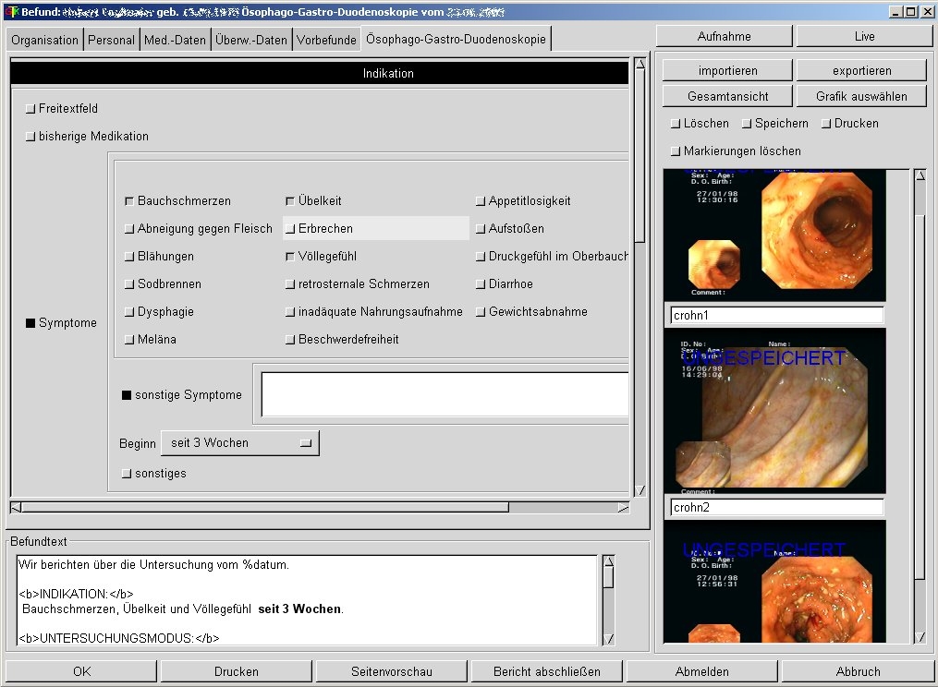938x687 pixels.
Task: Click the crohn1 image caption field
Action: pos(776,315)
